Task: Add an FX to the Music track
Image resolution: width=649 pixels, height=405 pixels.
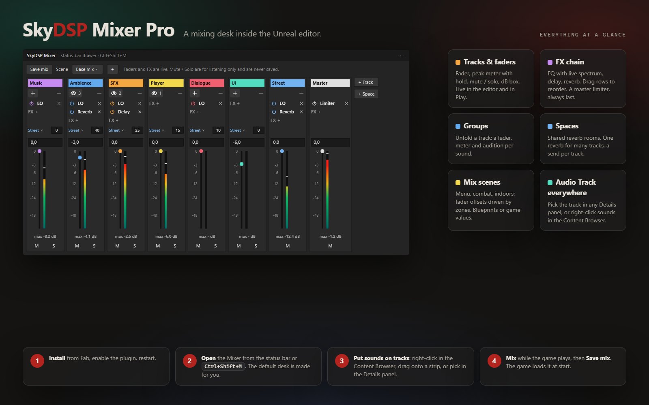Action: 33,112
